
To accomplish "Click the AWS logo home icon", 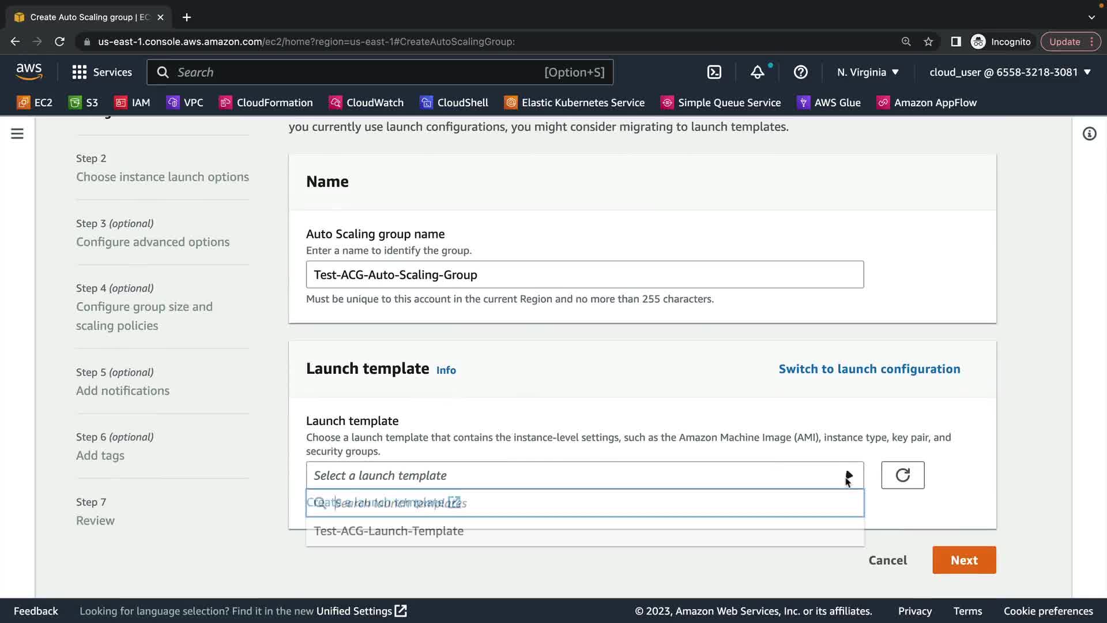I will coord(29,72).
